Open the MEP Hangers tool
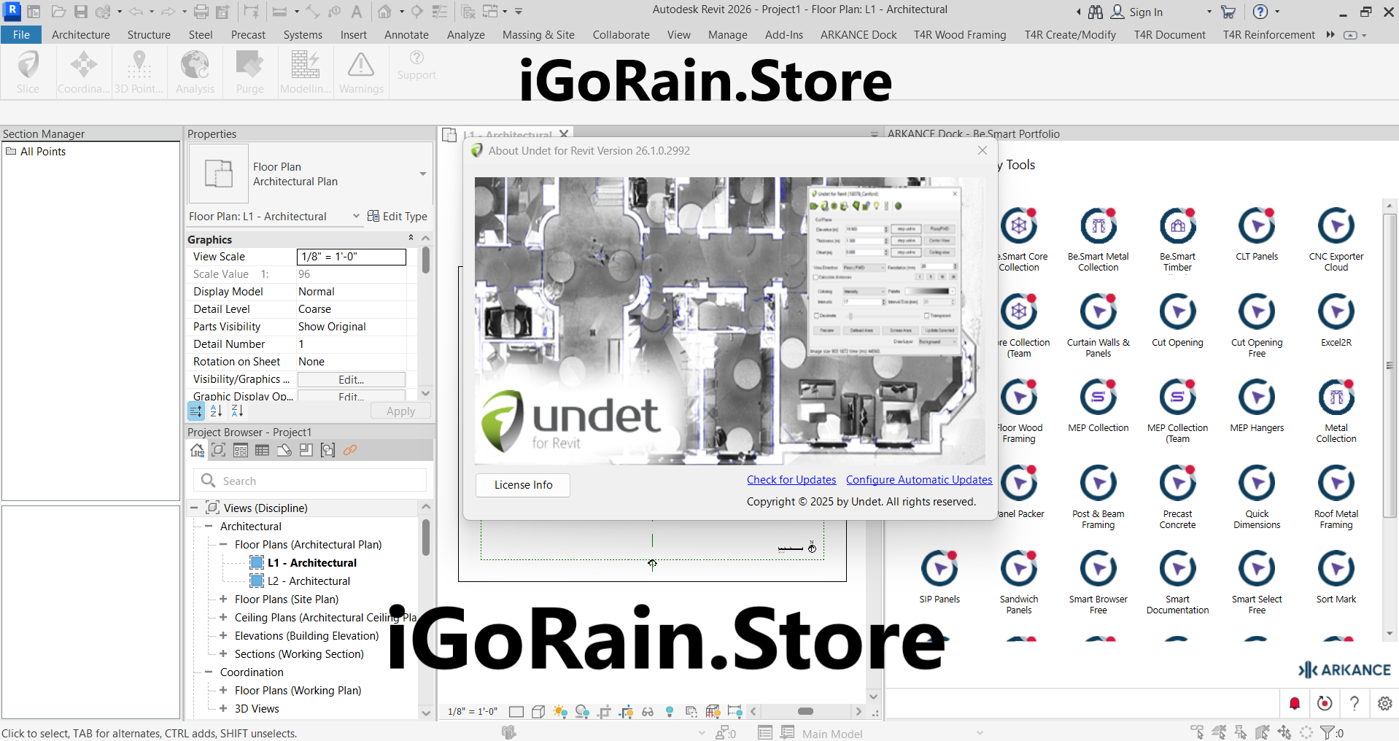The height and width of the screenshot is (741, 1399). [x=1256, y=398]
